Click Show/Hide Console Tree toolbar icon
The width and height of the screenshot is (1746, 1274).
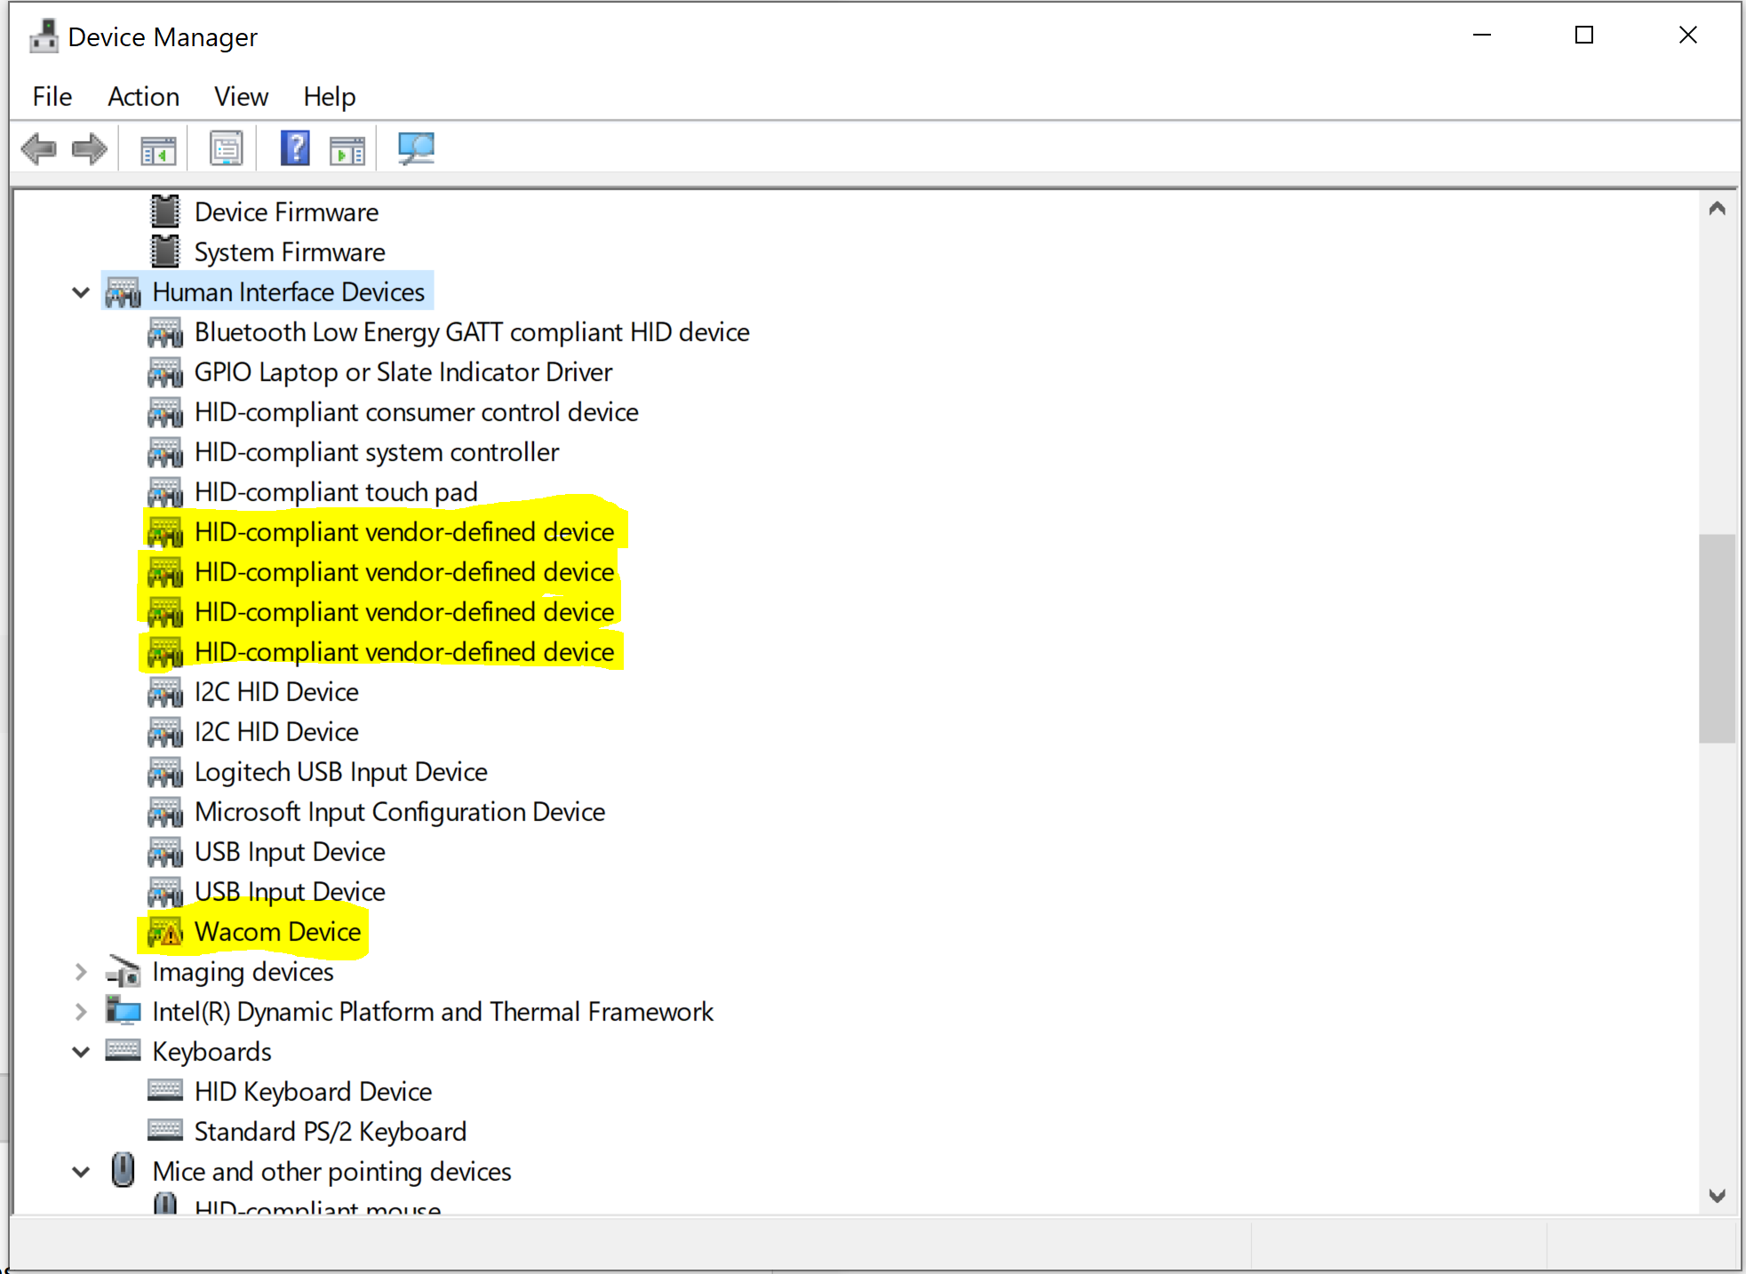[x=158, y=149]
